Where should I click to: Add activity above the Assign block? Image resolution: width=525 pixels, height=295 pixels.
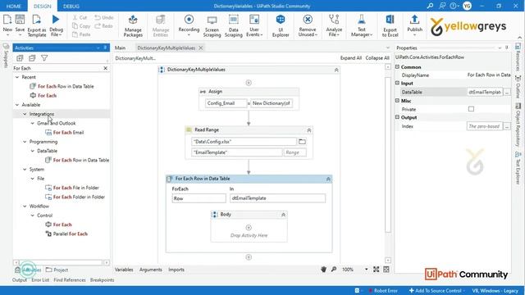click(x=249, y=83)
